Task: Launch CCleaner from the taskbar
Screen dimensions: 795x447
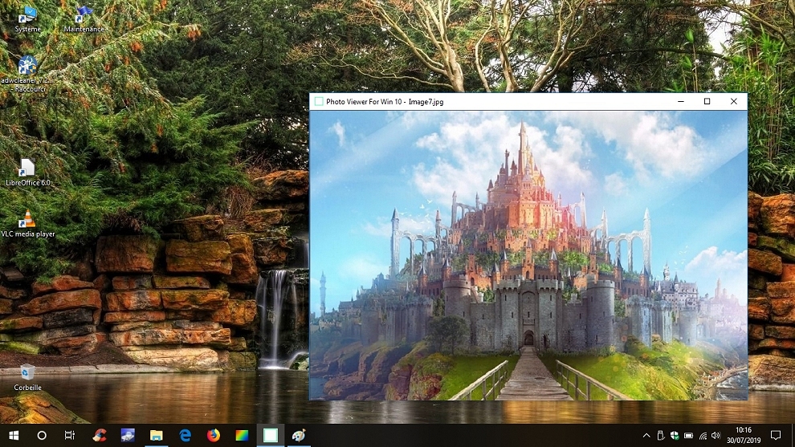Action: pos(100,435)
